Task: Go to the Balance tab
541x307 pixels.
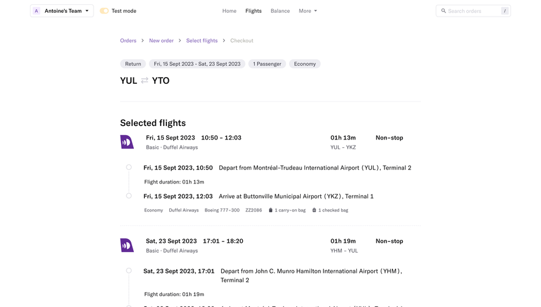Action: coord(280,11)
